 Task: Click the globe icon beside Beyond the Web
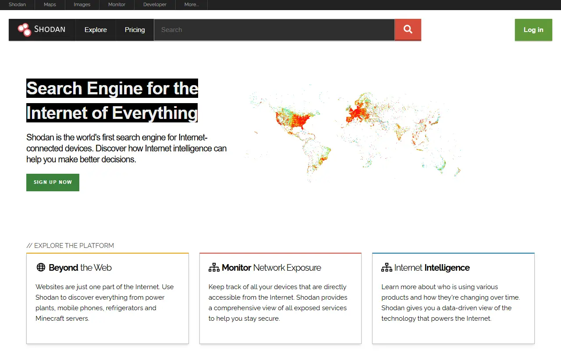click(41, 267)
